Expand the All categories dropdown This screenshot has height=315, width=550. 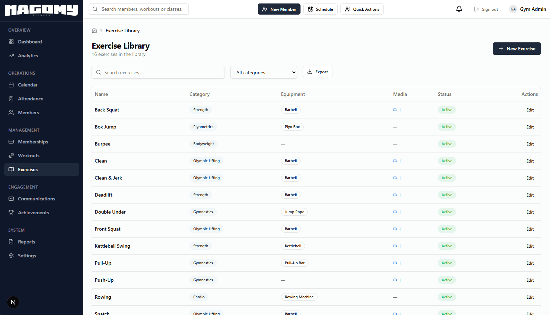pyautogui.click(x=264, y=72)
